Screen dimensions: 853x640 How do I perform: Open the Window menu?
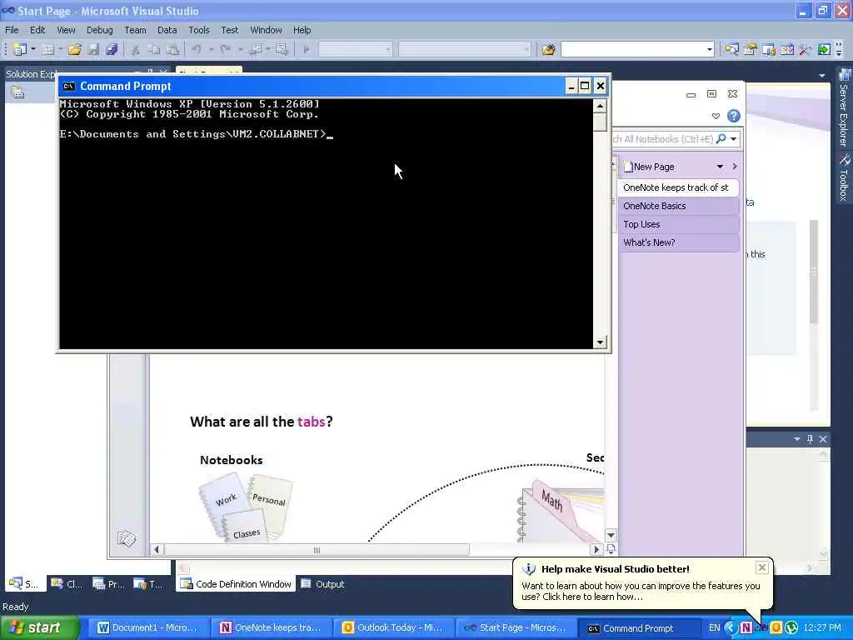pos(266,30)
